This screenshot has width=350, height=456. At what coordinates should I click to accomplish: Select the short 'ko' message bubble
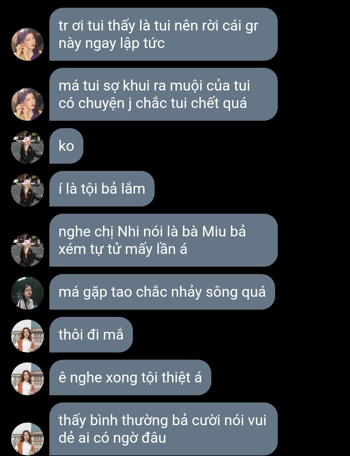(x=66, y=146)
